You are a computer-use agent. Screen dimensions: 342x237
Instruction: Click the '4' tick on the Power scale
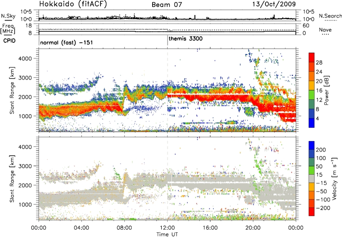coord(317,119)
